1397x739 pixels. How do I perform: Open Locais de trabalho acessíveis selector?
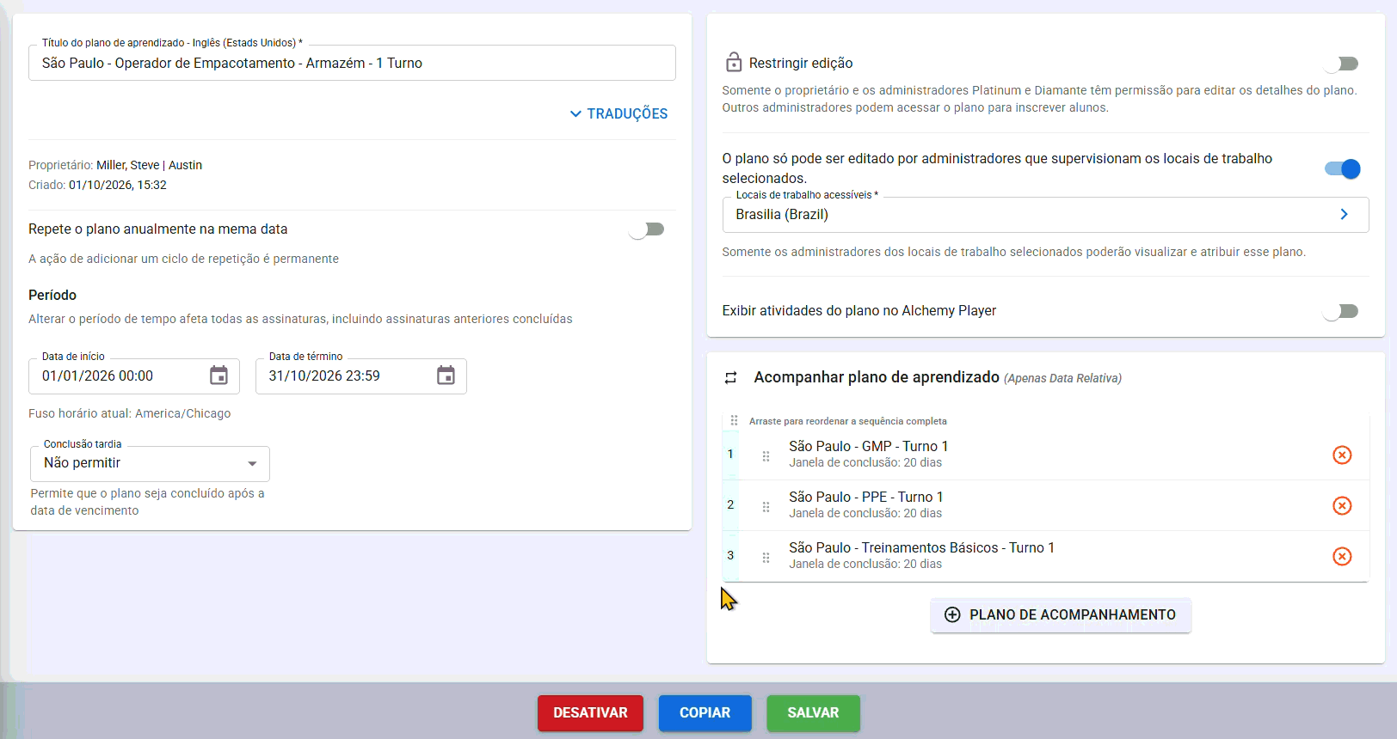point(1045,215)
